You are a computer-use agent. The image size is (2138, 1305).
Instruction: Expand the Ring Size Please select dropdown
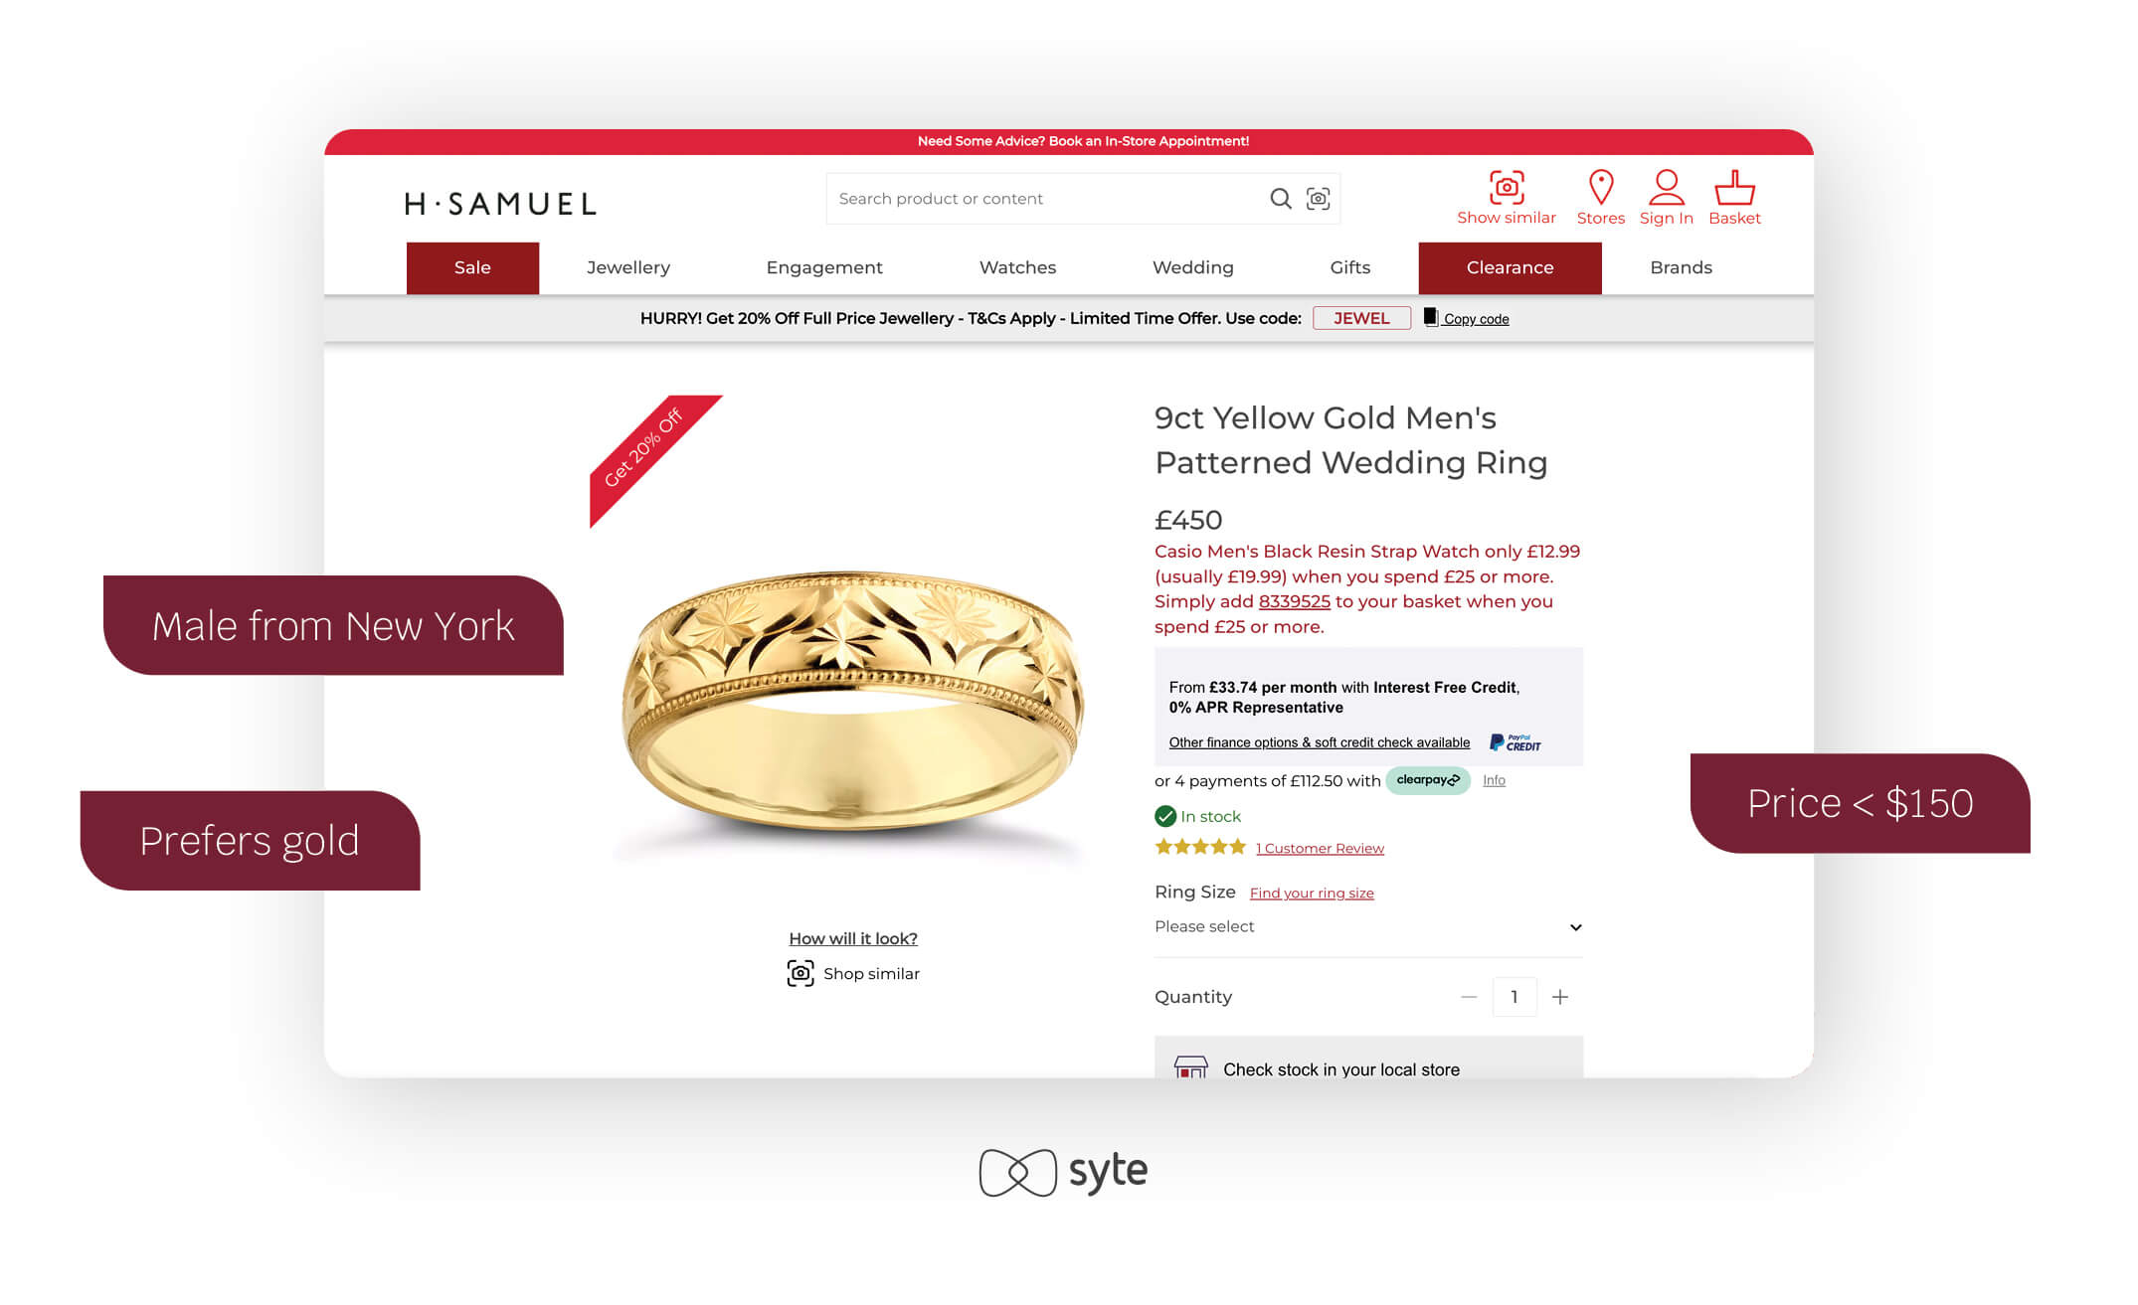1367,926
